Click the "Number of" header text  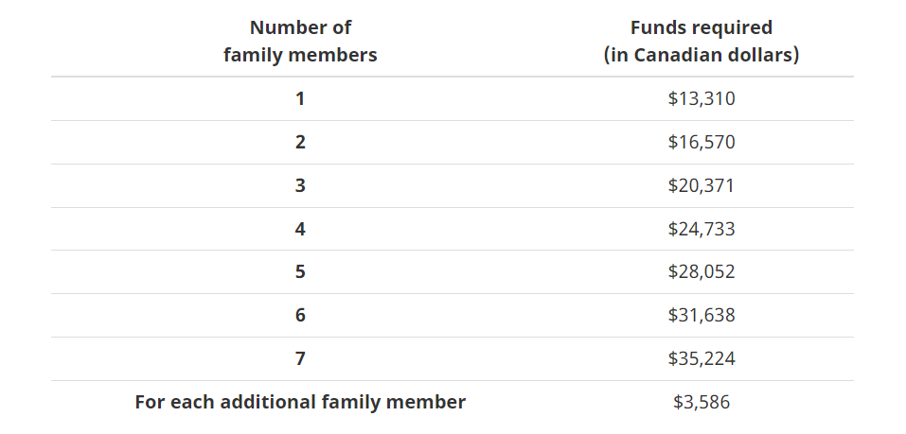300,27
